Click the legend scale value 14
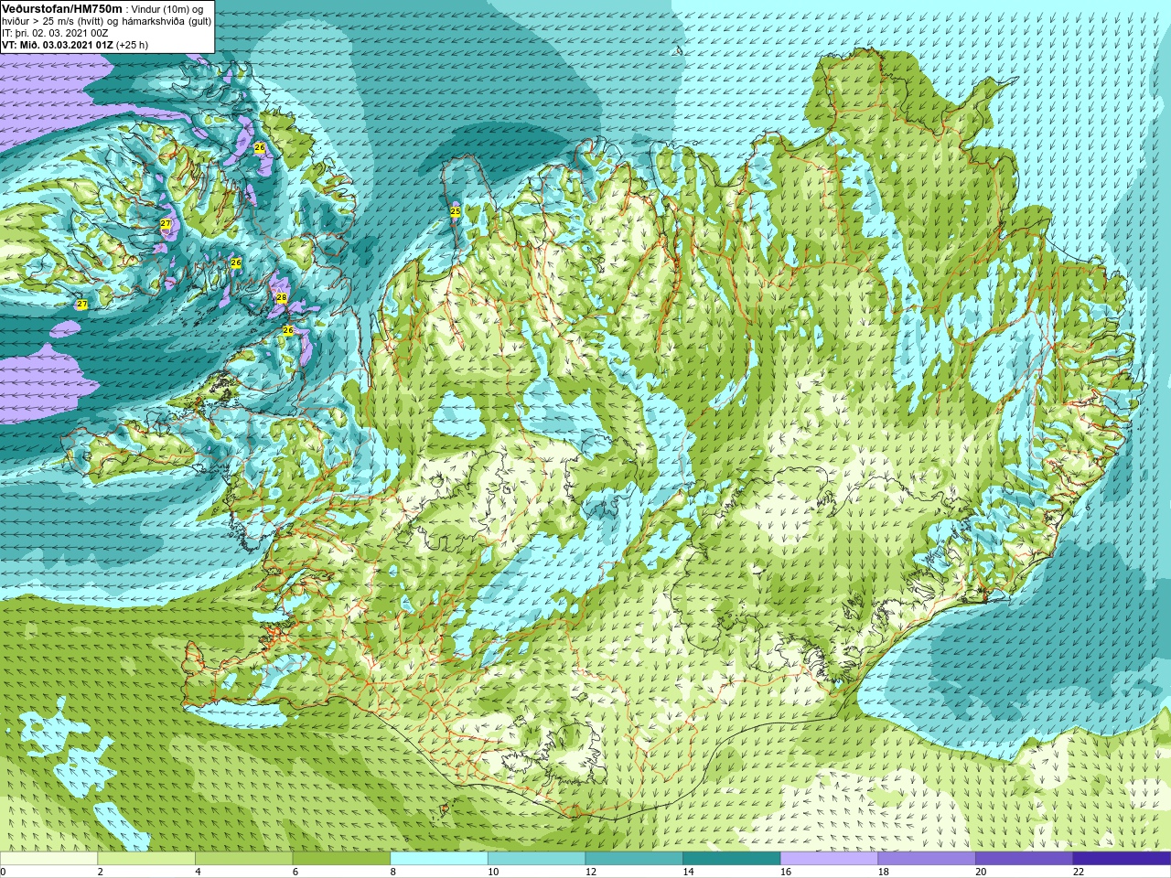This screenshot has width=1171, height=878. (x=688, y=872)
